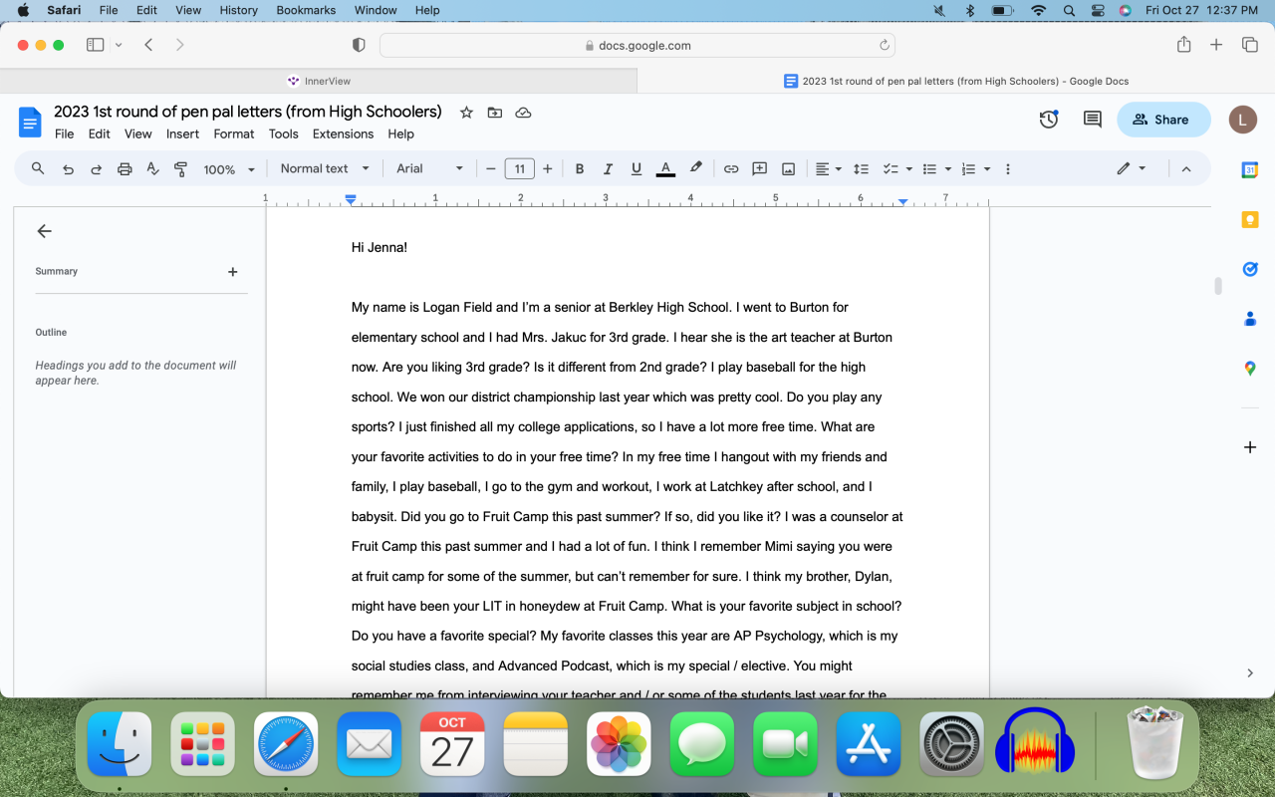Open the Tools menu
This screenshot has height=797, width=1275.
284,133
